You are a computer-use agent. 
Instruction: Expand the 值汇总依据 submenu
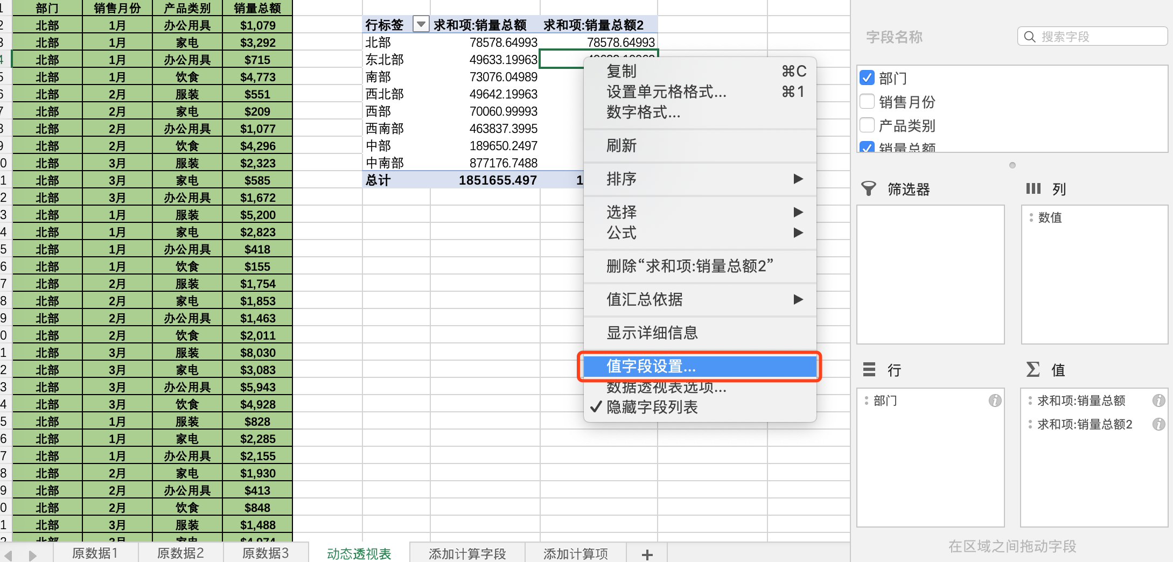click(700, 300)
